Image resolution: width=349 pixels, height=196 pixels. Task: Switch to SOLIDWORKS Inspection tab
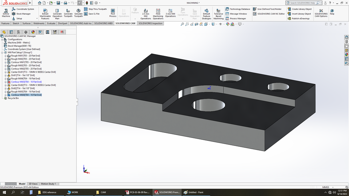(x=151, y=23)
